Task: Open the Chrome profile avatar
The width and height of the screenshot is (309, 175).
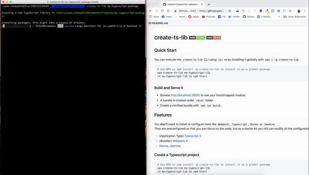Action: 299,11
